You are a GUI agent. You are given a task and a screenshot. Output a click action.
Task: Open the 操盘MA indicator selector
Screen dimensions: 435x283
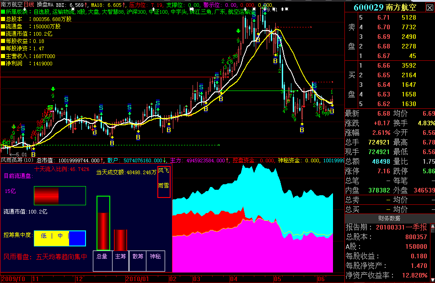(46, 4)
